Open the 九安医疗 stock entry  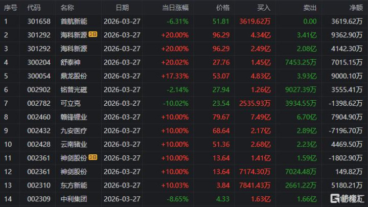(x=74, y=130)
